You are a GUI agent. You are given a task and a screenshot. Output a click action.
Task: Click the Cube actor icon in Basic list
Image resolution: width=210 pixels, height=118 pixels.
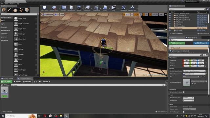click(16, 44)
